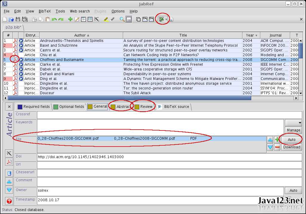Click the double-floppy Save all icon
This screenshot has height=214, width=306.
tap(25, 19)
